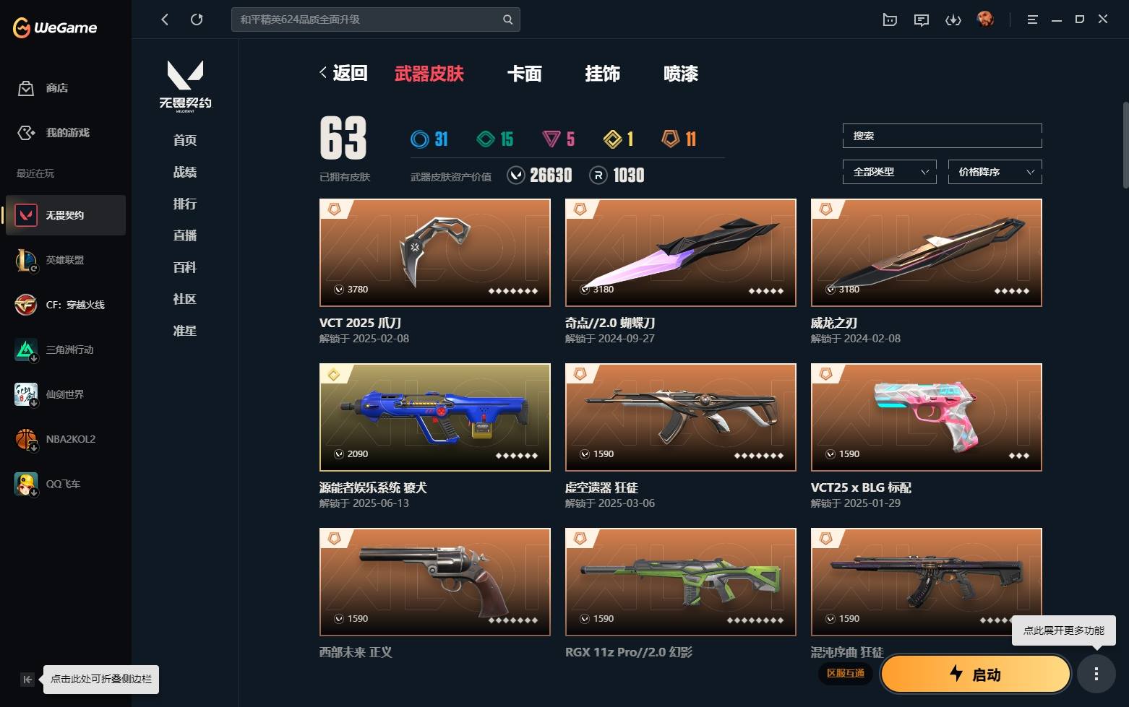Open the VCT 2025 爪刀 skin thumbnail
This screenshot has width=1129, height=707.
(x=435, y=253)
